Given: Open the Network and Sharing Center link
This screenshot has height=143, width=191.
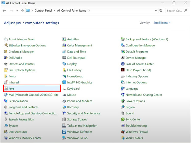Looking at the screenshot, I should tap(144, 95).
